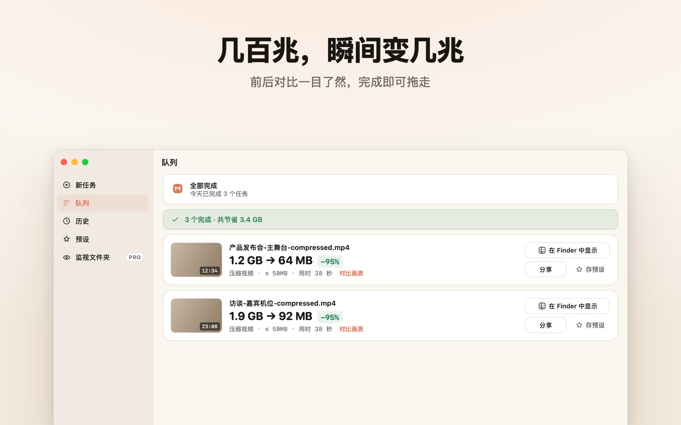Click the queue lines icon beside 队列

[66, 203]
